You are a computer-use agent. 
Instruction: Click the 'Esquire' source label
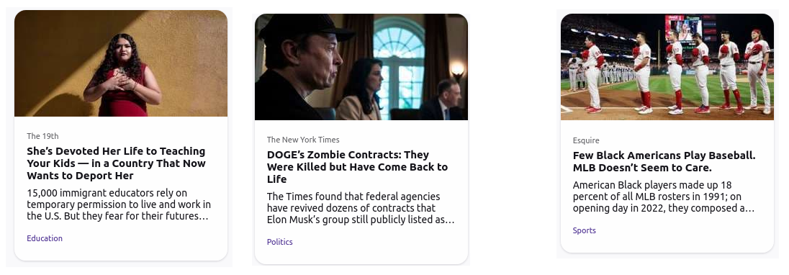pos(586,140)
